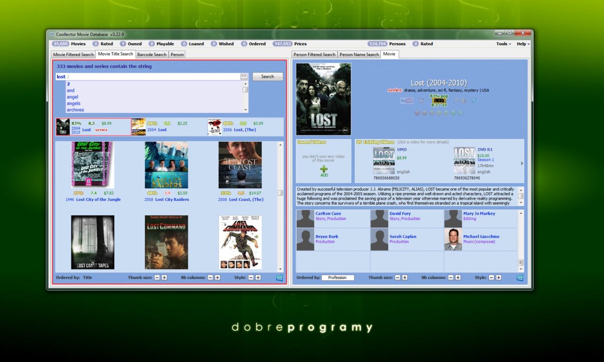Choose suggestion 'archives' from the list
604x362 pixels.
(75, 110)
